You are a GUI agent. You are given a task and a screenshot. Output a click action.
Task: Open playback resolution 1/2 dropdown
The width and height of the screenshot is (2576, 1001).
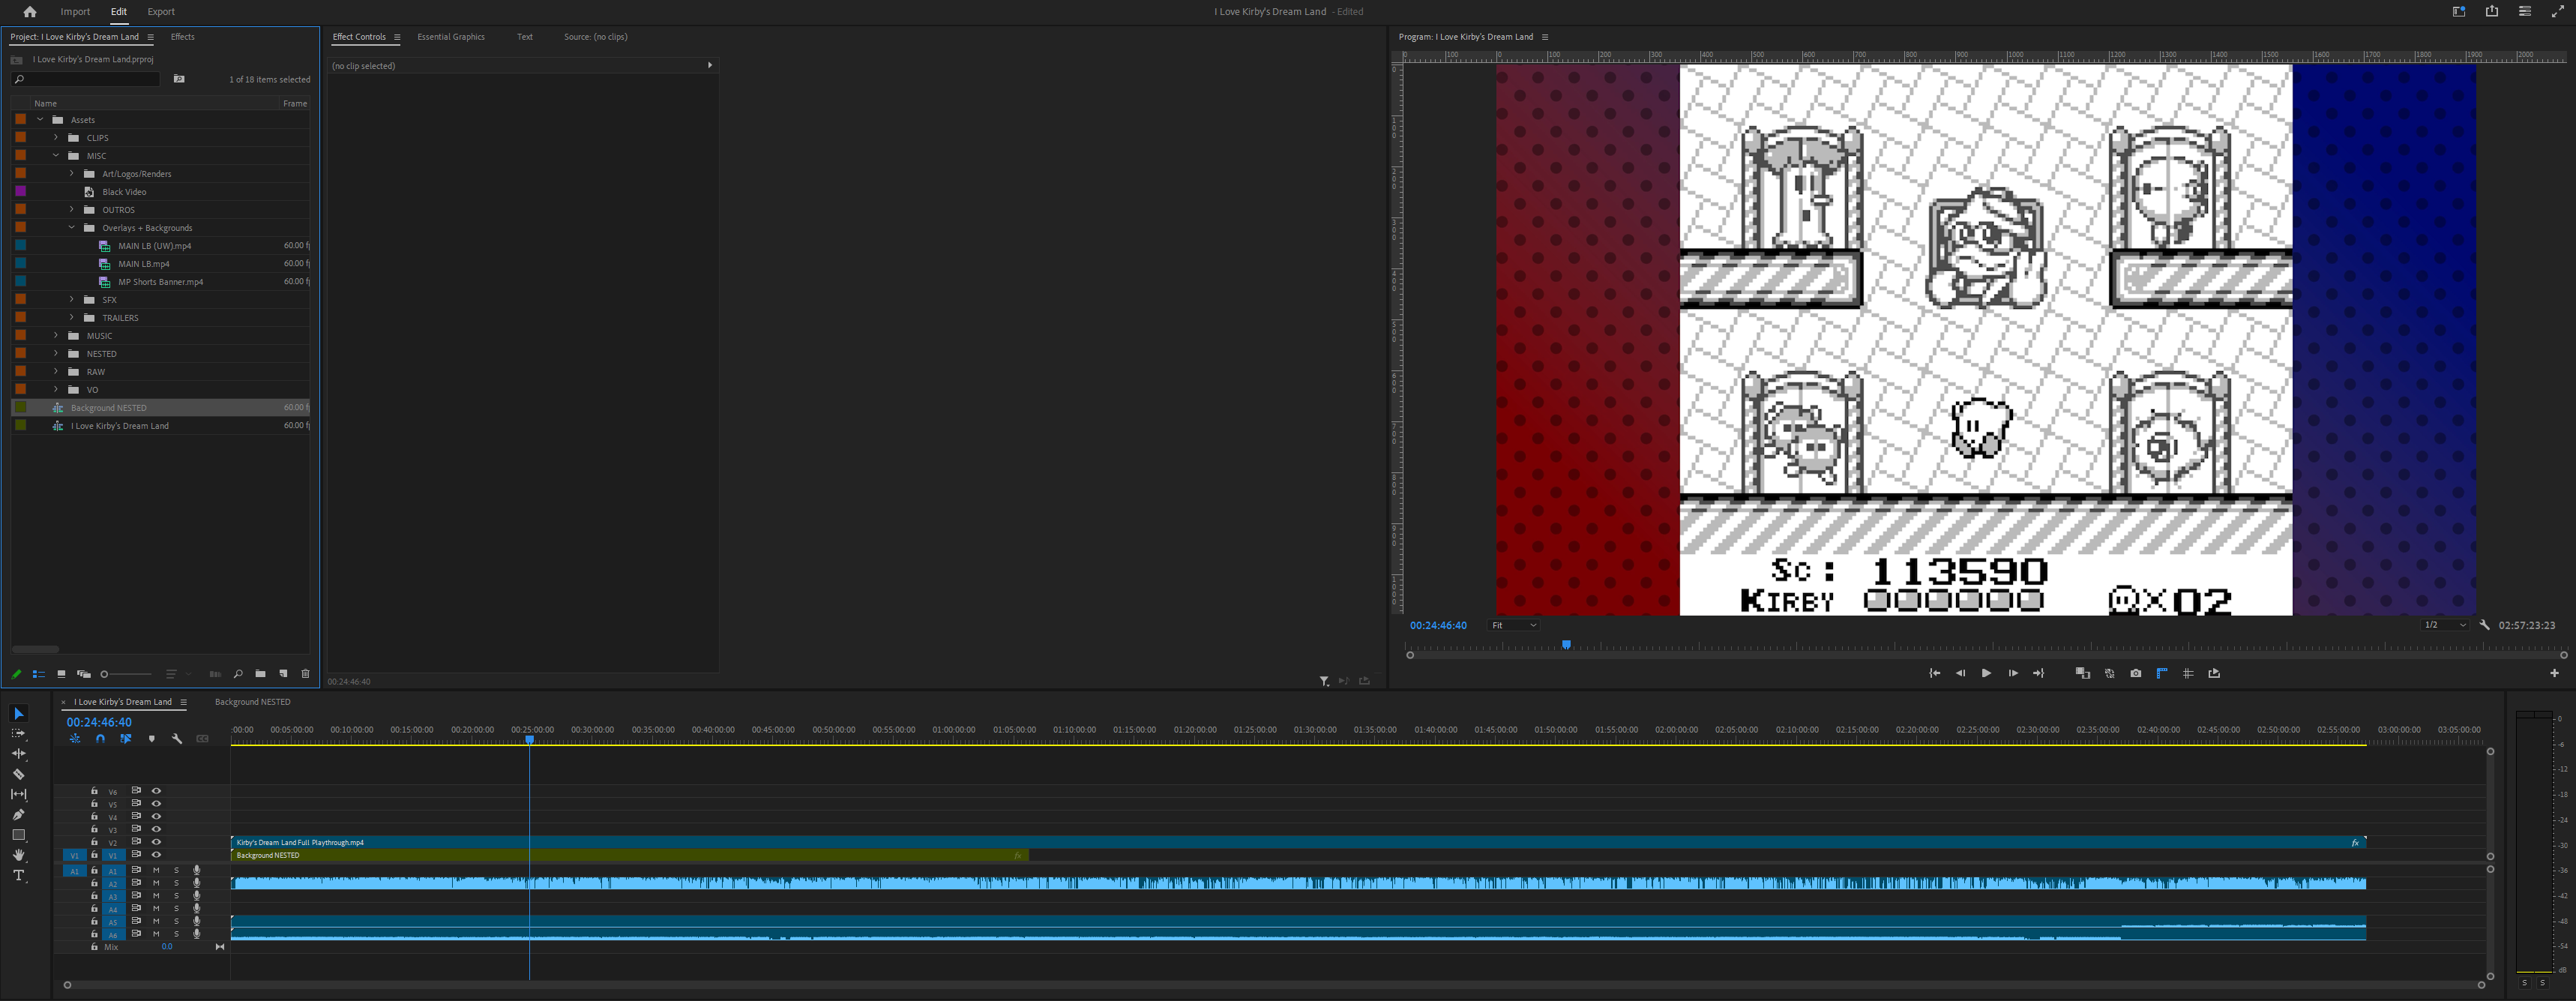click(x=2444, y=625)
